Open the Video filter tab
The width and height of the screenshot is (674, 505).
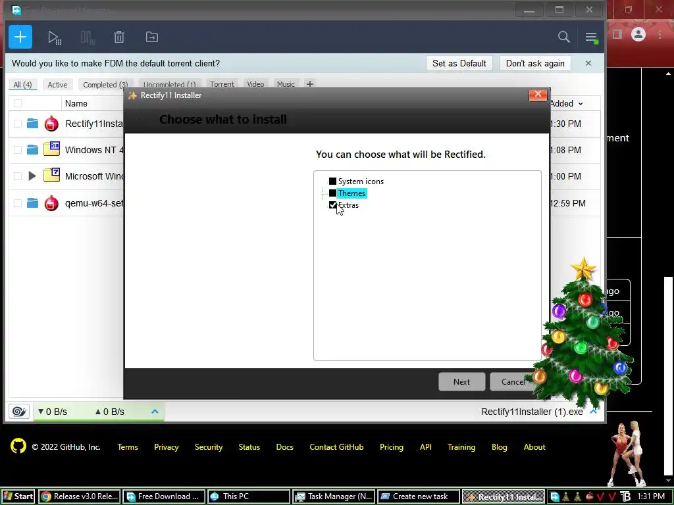255,84
